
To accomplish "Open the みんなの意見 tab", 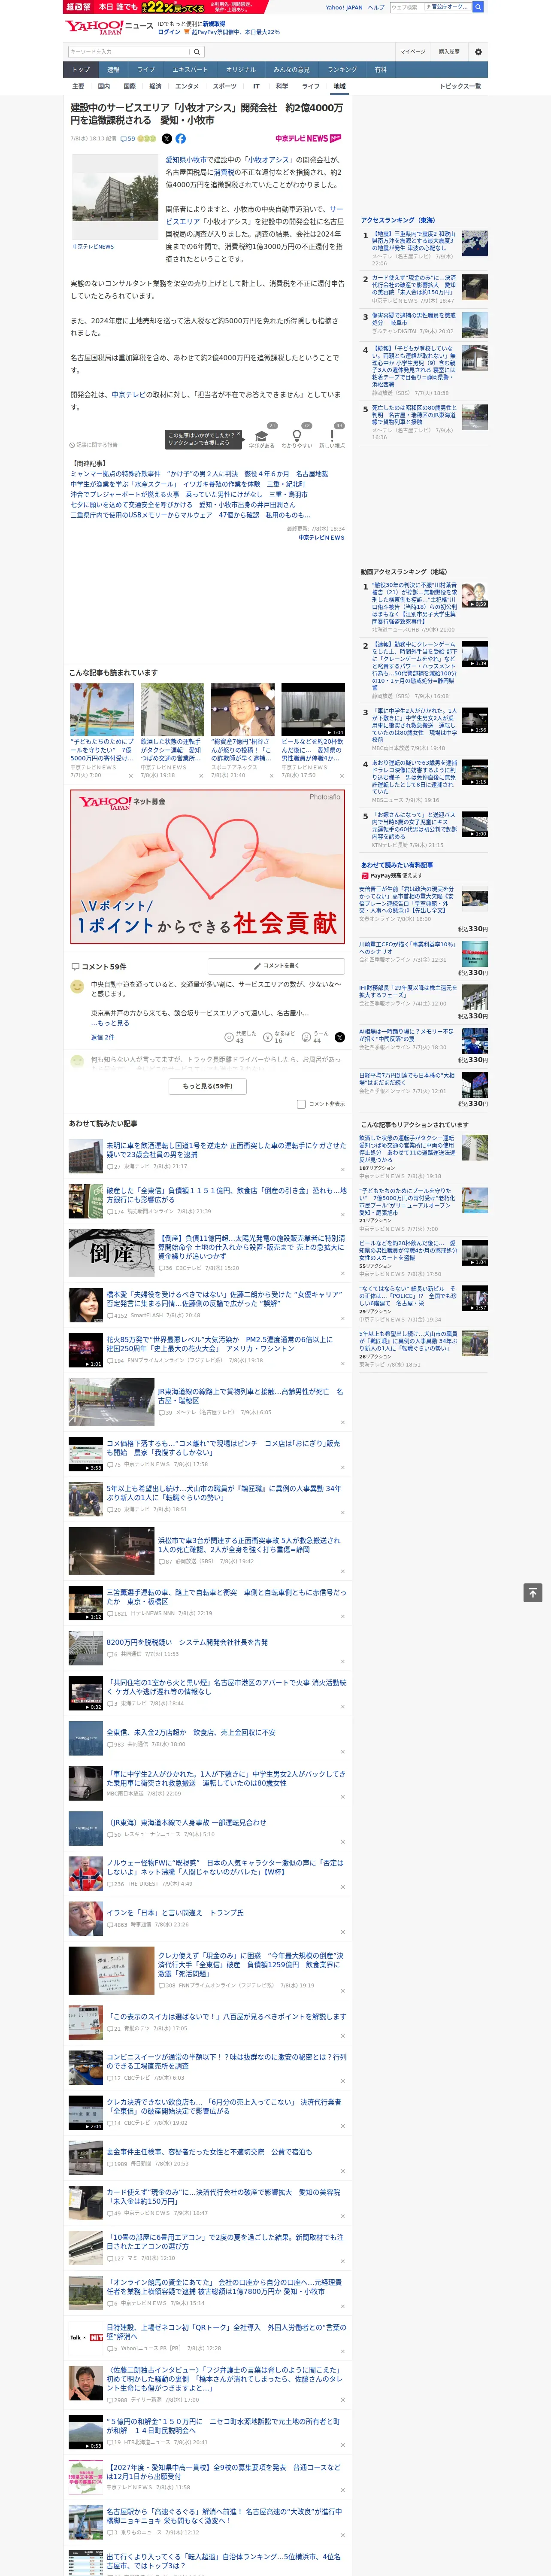I will coord(291,70).
